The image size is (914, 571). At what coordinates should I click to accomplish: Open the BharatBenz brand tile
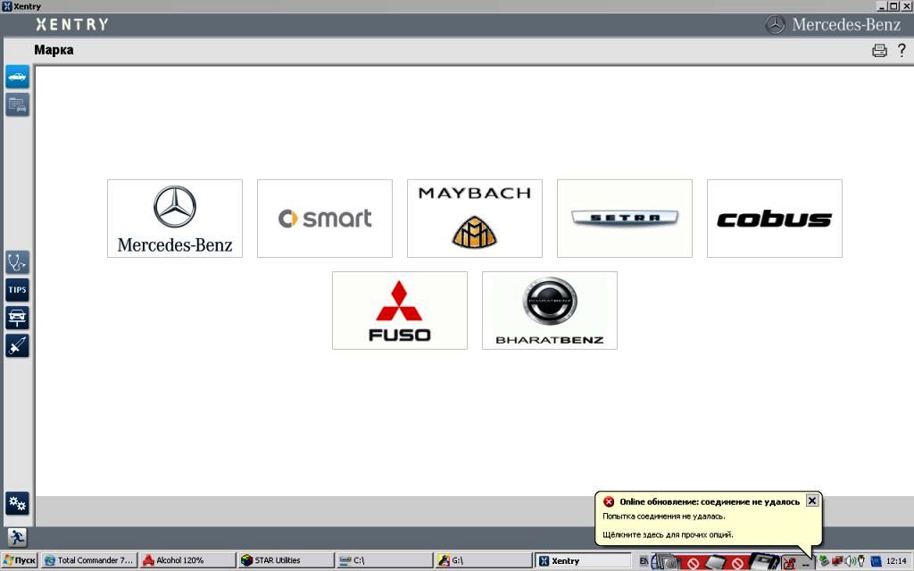coord(550,310)
